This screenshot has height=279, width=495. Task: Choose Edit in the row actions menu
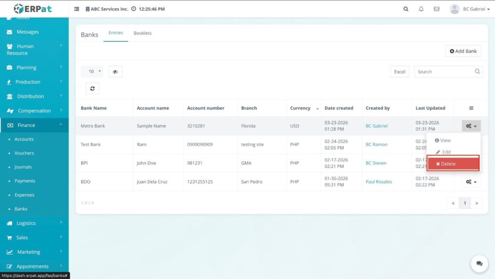point(443,152)
